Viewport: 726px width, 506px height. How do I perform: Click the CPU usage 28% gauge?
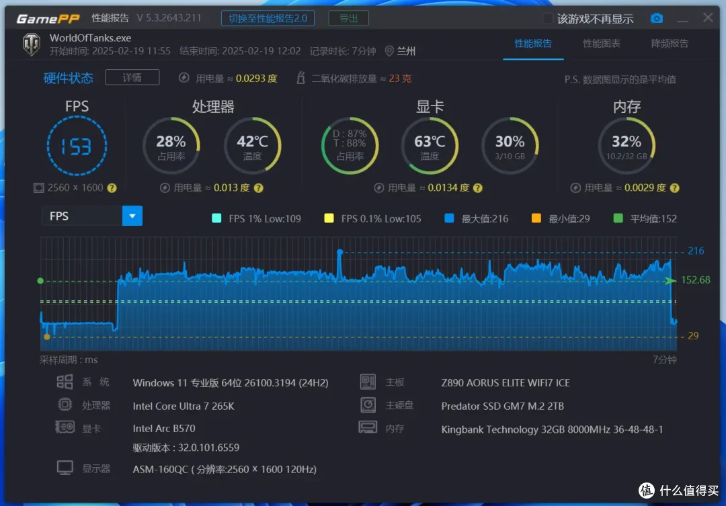[x=171, y=146]
